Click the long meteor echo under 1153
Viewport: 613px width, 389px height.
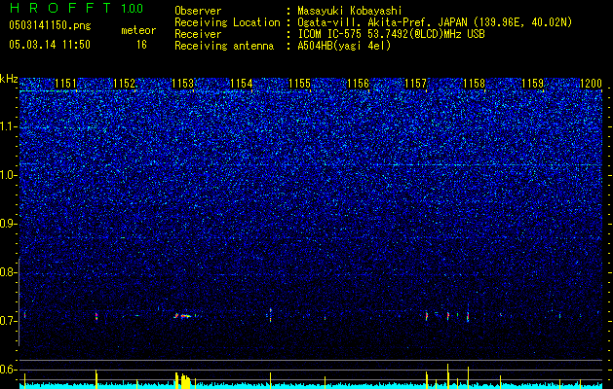coord(184,316)
